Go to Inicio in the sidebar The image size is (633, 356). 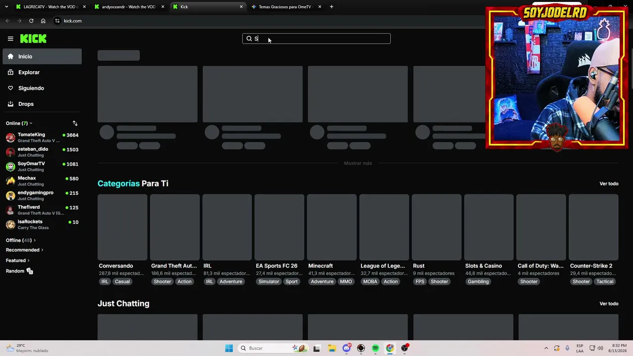(x=42, y=56)
